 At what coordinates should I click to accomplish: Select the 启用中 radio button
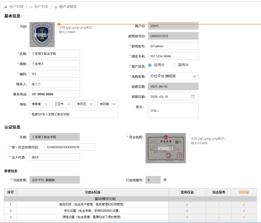tap(150, 65)
